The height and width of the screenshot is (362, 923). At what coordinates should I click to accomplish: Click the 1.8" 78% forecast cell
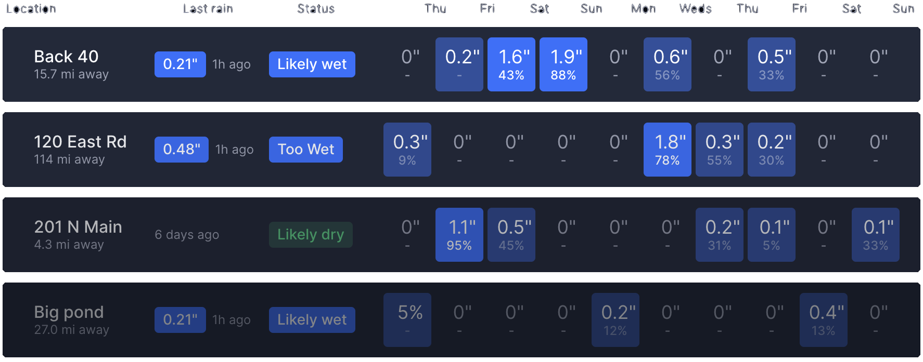(667, 150)
